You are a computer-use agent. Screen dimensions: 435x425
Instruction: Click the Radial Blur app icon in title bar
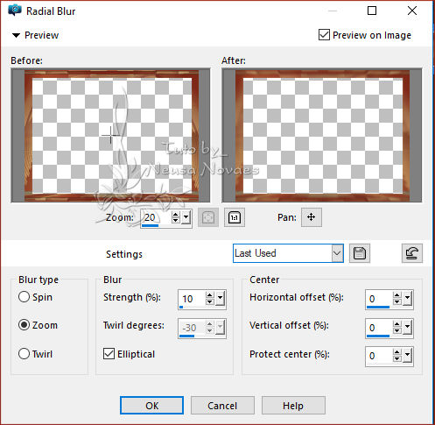(x=15, y=11)
